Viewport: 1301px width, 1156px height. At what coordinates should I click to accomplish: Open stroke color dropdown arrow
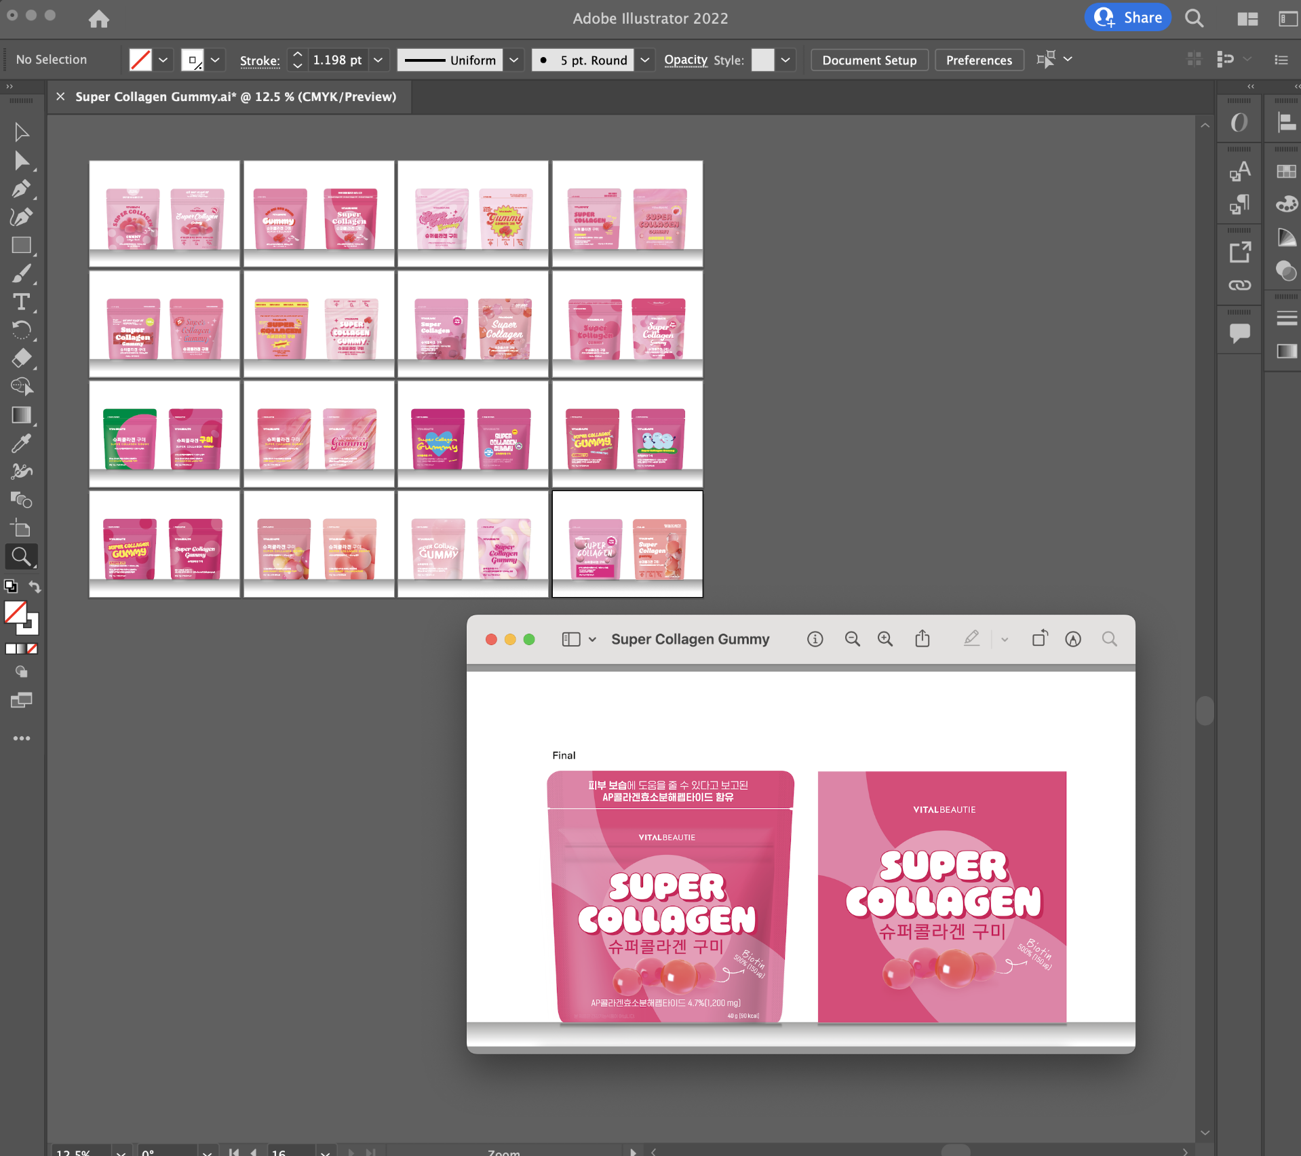pos(215,60)
